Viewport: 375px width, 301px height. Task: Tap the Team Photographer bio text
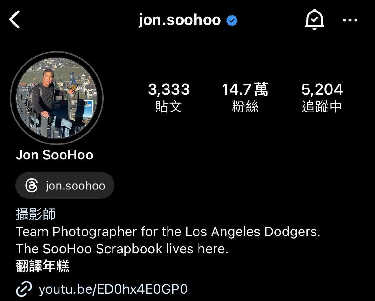click(x=168, y=232)
